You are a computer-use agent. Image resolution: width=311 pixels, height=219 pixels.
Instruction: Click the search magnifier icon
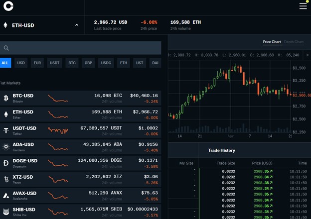(x=6, y=48)
